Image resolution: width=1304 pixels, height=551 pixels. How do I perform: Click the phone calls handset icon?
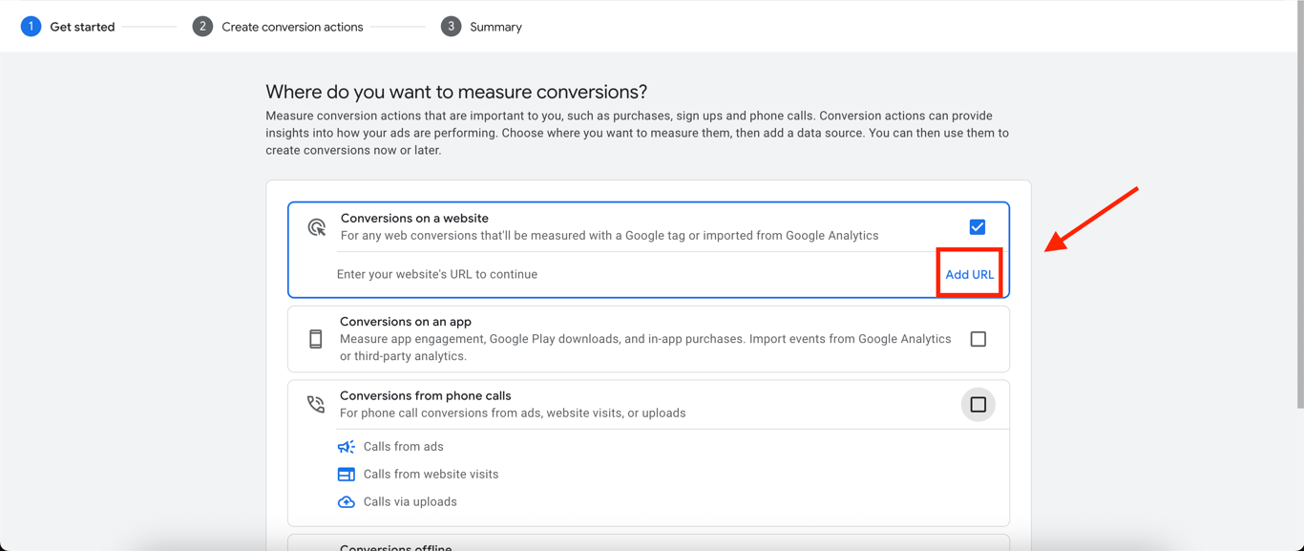coord(316,404)
